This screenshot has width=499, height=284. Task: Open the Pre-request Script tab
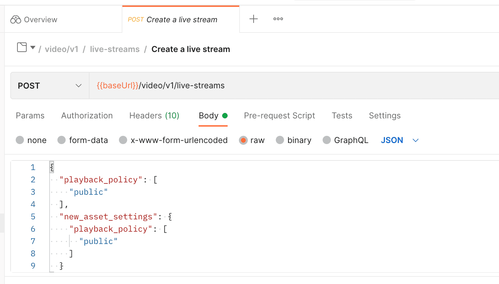pyautogui.click(x=279, y=115)
